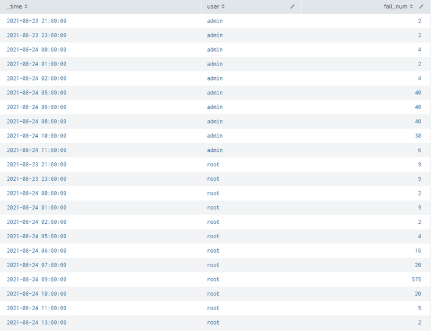Click the pencil edit icon in fail_num column

pos(421,6)
